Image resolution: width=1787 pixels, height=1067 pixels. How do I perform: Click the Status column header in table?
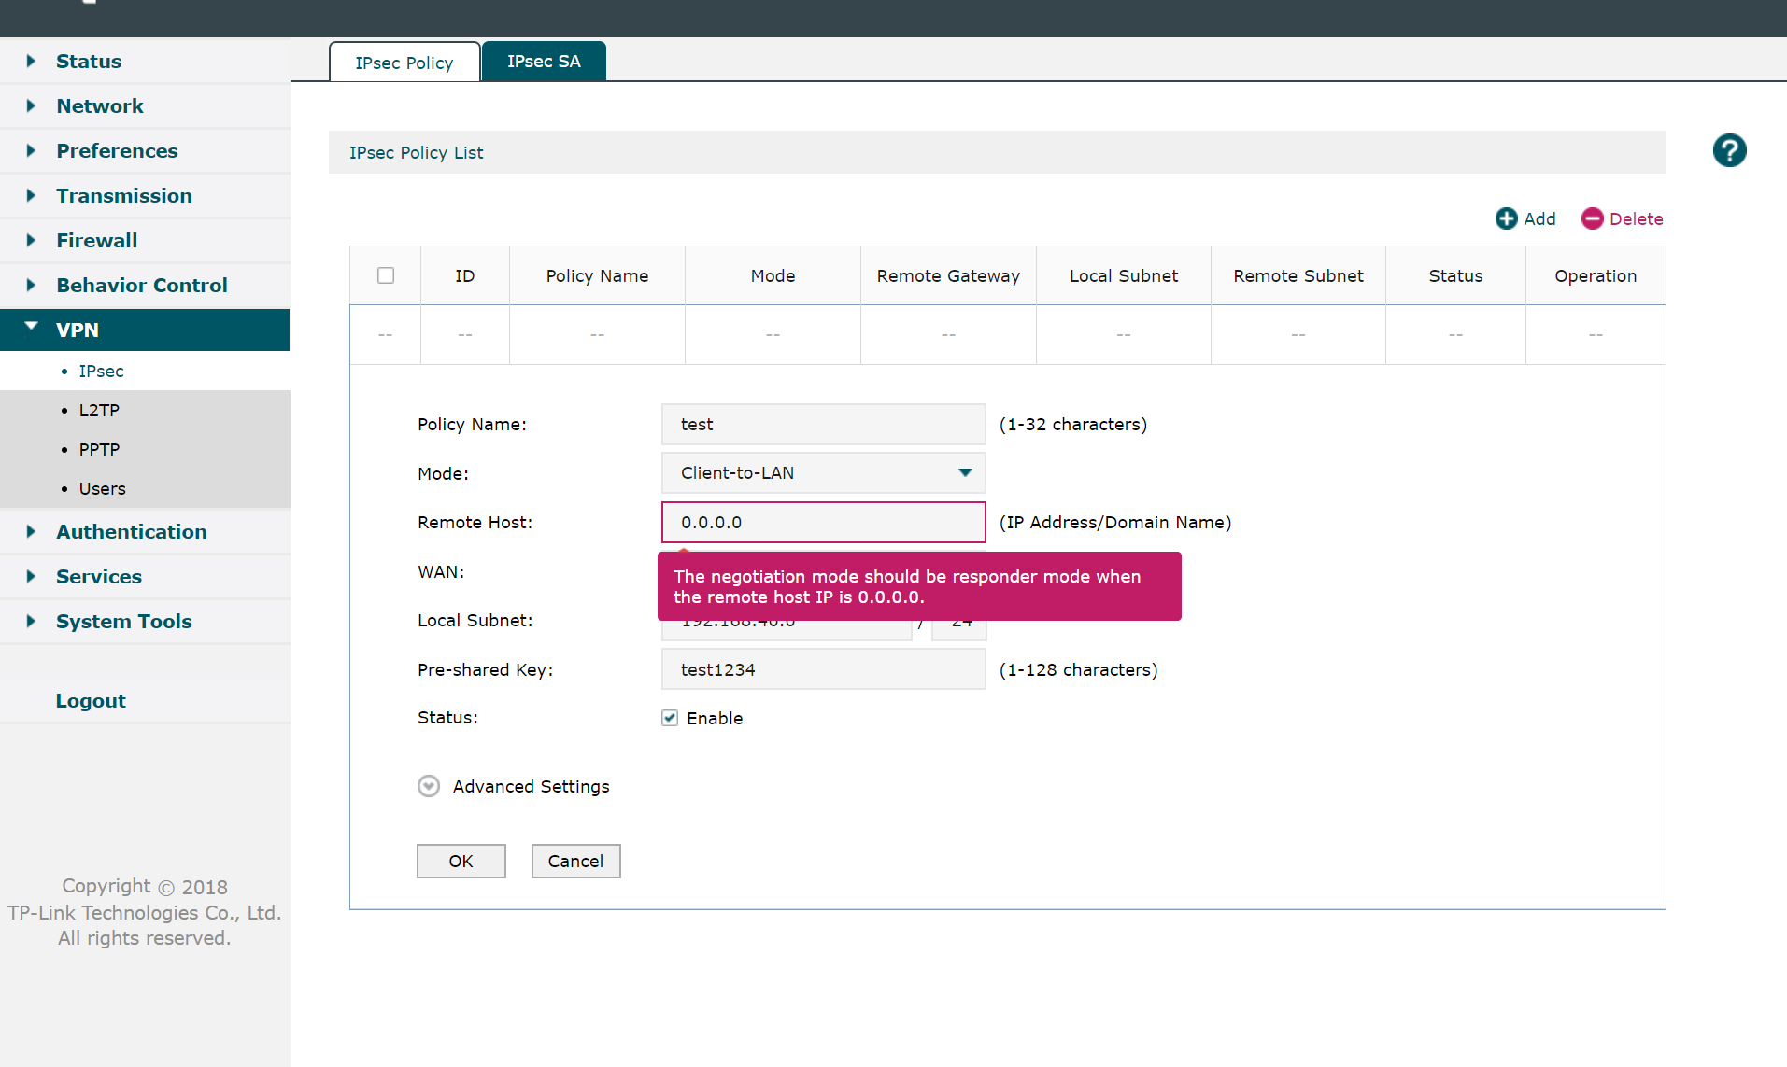click(x=1455, y=275)
